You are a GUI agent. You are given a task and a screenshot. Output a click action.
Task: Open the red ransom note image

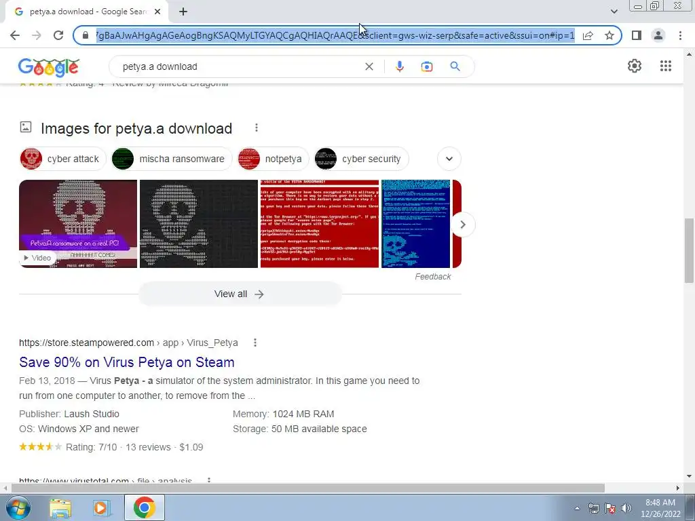click(x=320, y=224)
